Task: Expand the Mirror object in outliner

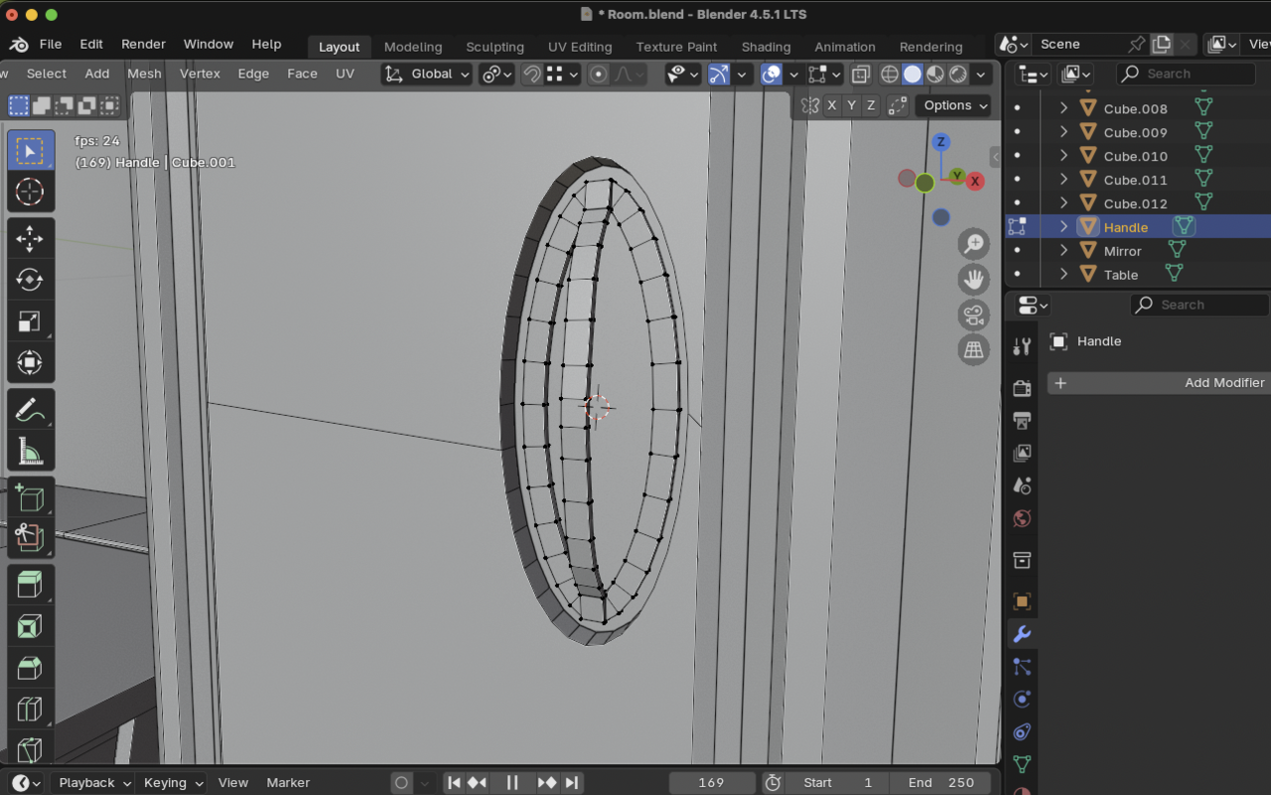Action: [x=1063, y=251]
